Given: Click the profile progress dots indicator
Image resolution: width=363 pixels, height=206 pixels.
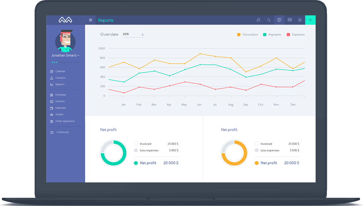Looking at the screenshot, I should click(x=65, y=62).
